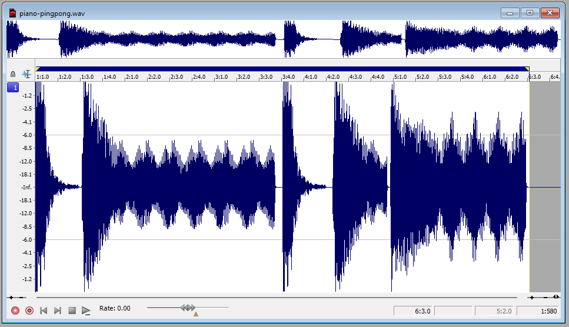Click the orange normal-rate marker triangle
569x327 pixels.
tap(196, 314)
